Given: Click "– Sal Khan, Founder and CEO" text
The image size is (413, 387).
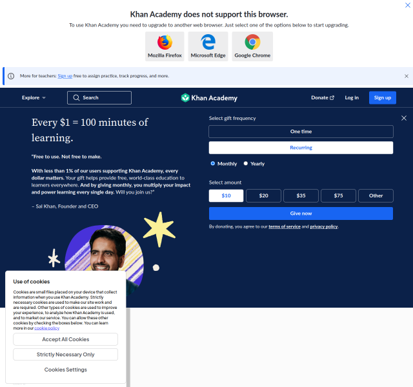Looking at the screenshot, I should [65, 206].
